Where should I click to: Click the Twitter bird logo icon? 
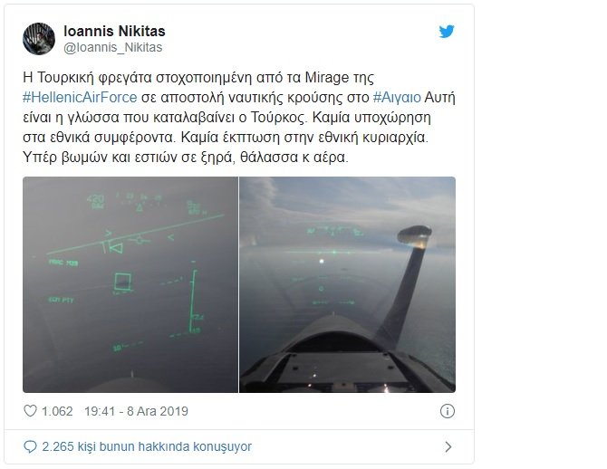point(447,32)
